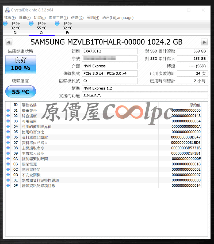
Task: Click status dot for attribute 05 使用的百分比
Action: coord(8,132)
